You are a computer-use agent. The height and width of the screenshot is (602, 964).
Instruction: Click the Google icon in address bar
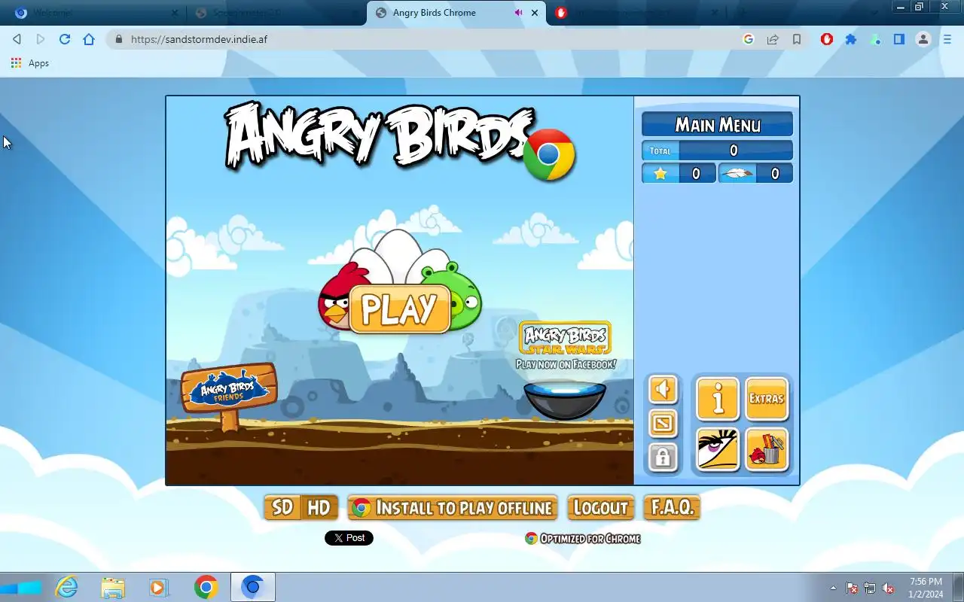tap(749, 39)
